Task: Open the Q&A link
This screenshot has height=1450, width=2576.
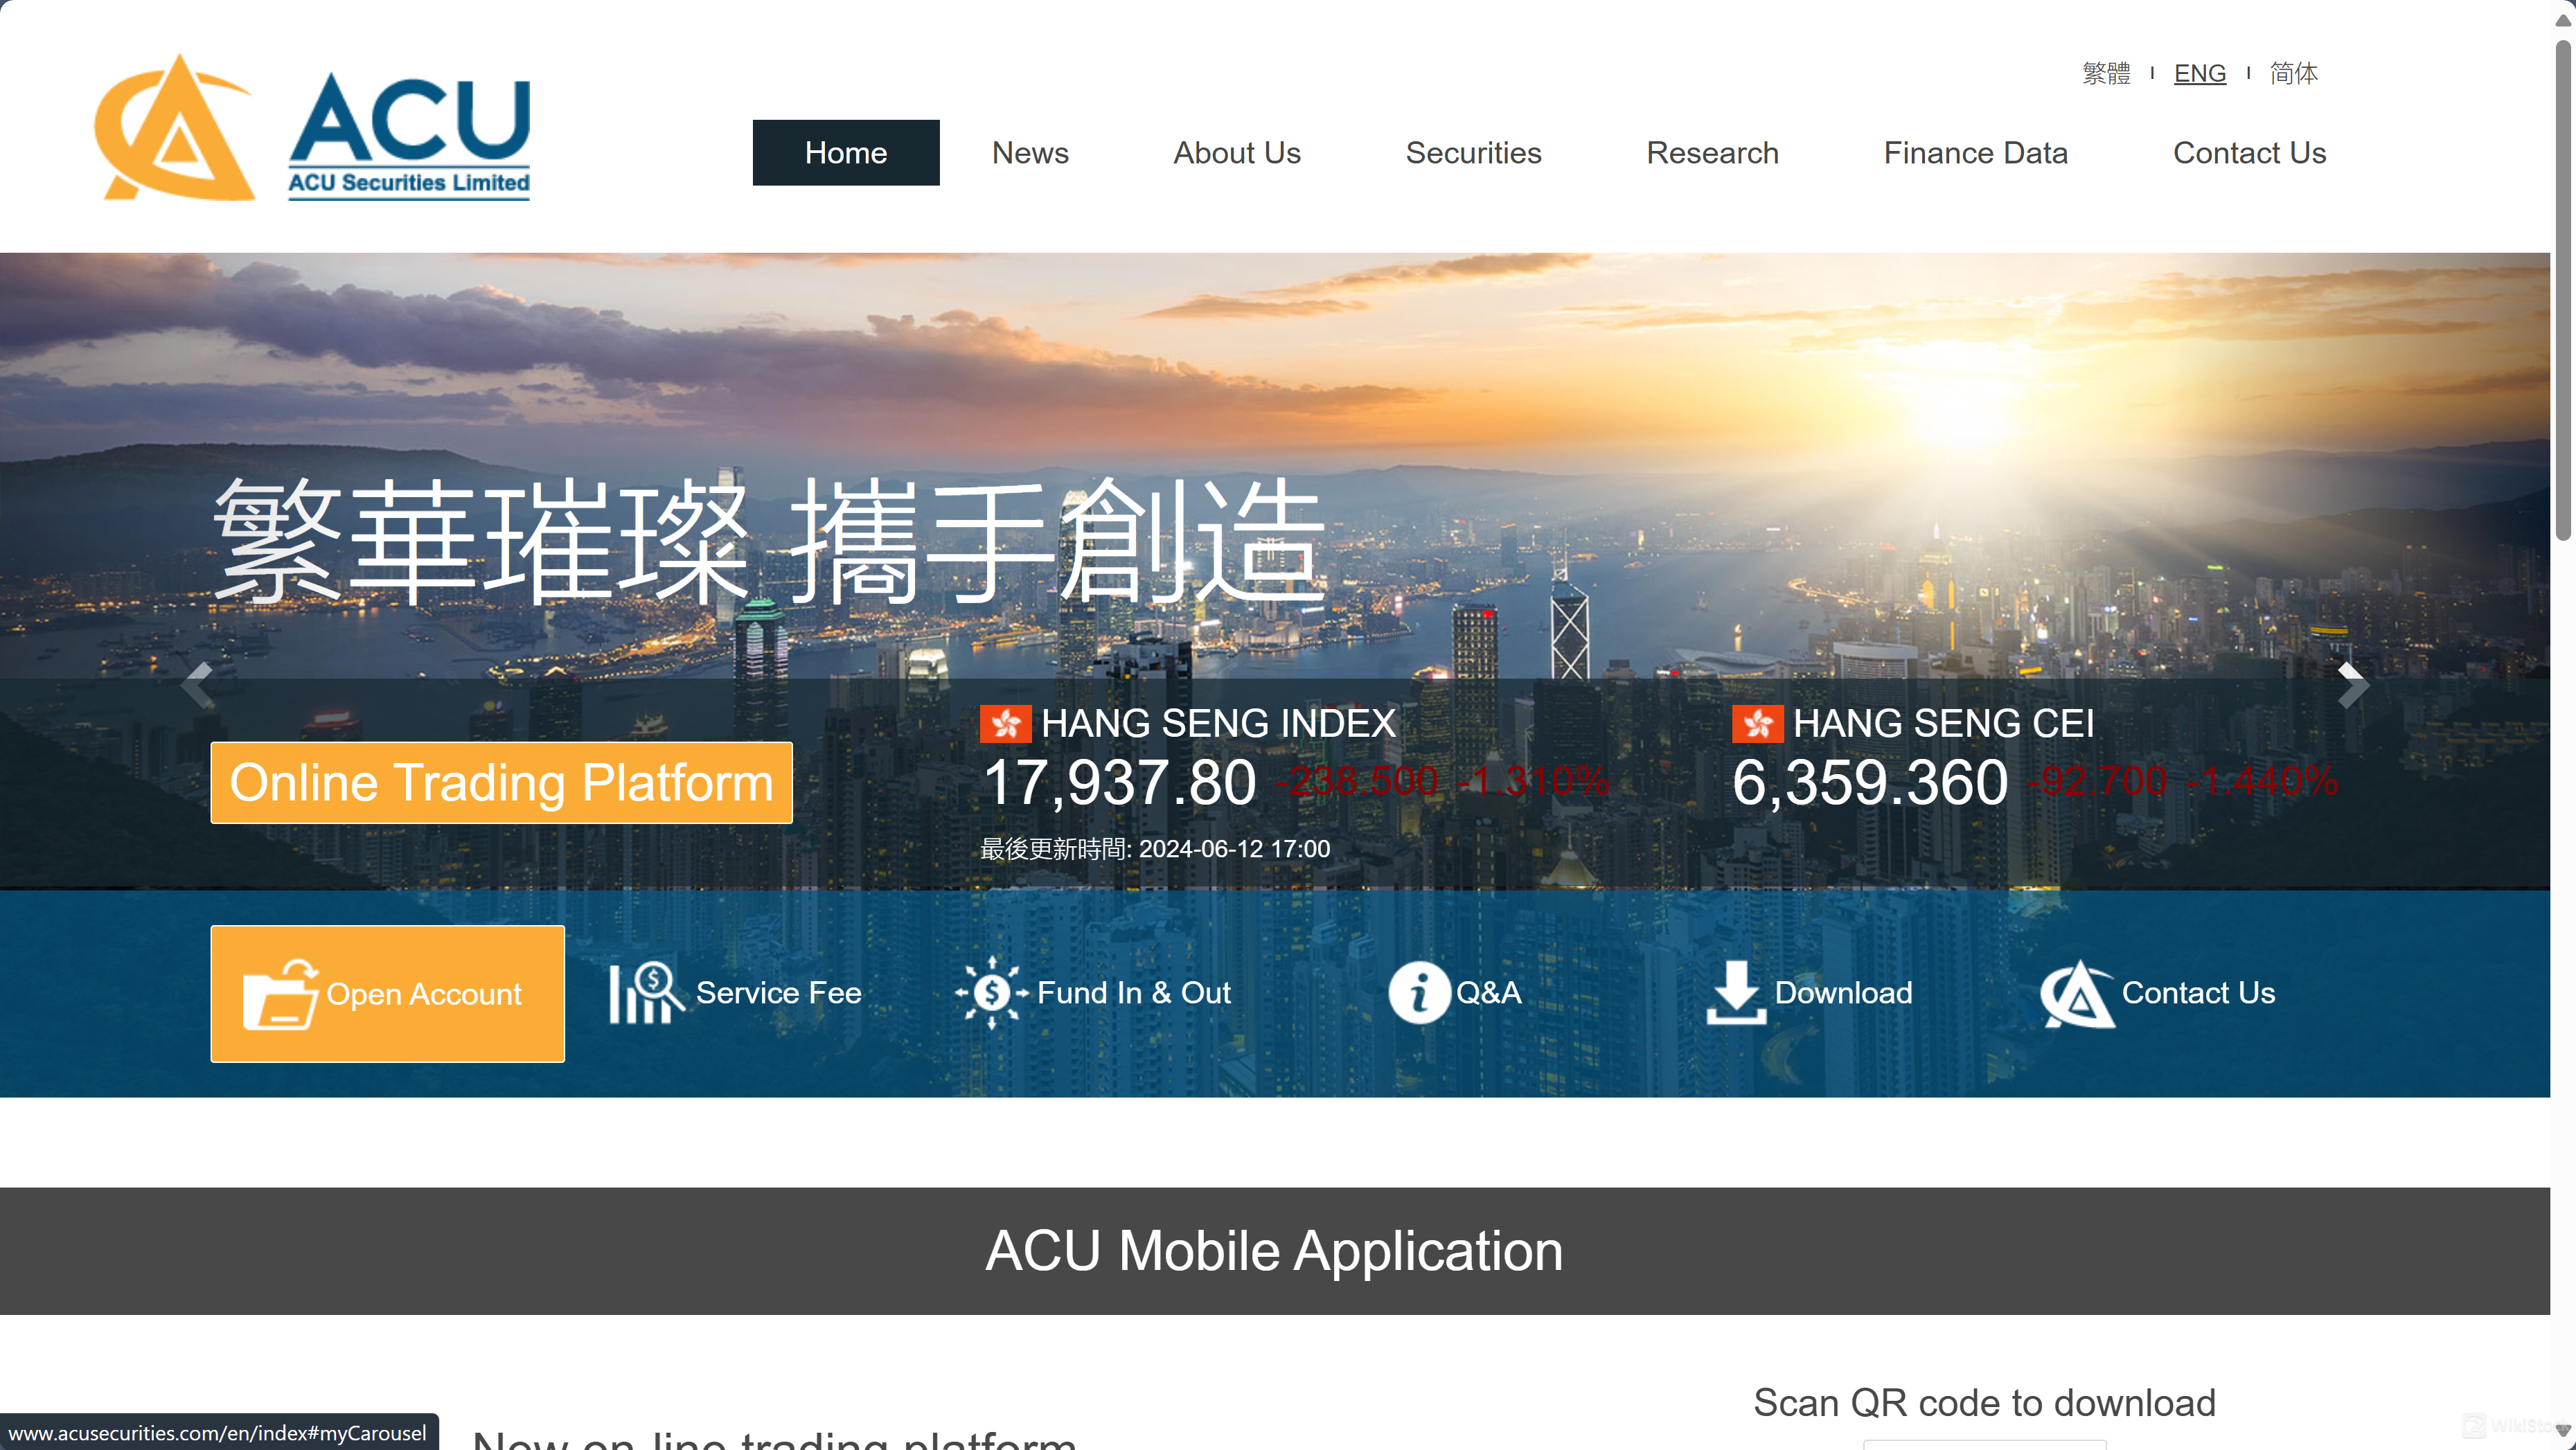Action: (1488, 993)
